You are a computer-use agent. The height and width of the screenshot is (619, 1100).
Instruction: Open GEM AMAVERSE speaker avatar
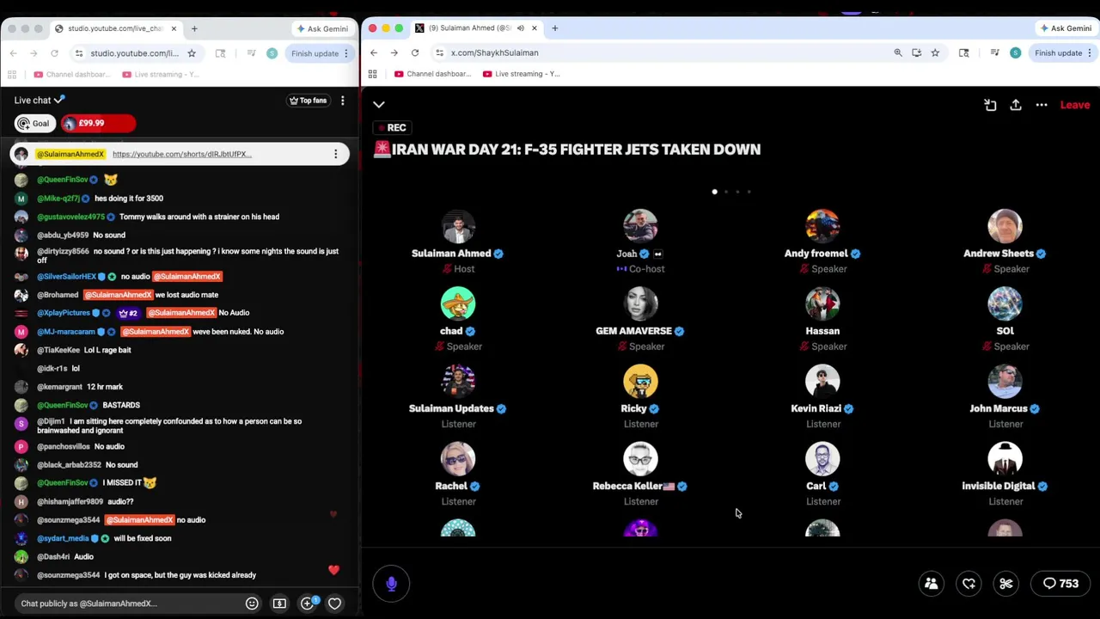[640, 303]
